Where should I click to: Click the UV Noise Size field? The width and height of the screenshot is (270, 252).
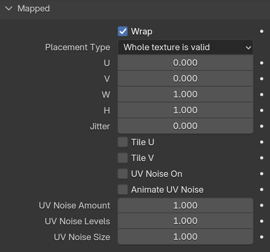point(185,237)
